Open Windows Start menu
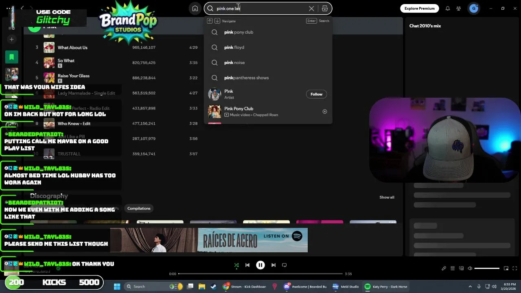 tap(117, 286)
